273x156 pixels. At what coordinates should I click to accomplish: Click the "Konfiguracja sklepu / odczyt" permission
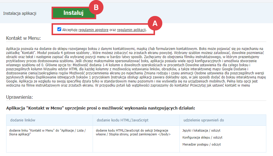coord(202,137)
